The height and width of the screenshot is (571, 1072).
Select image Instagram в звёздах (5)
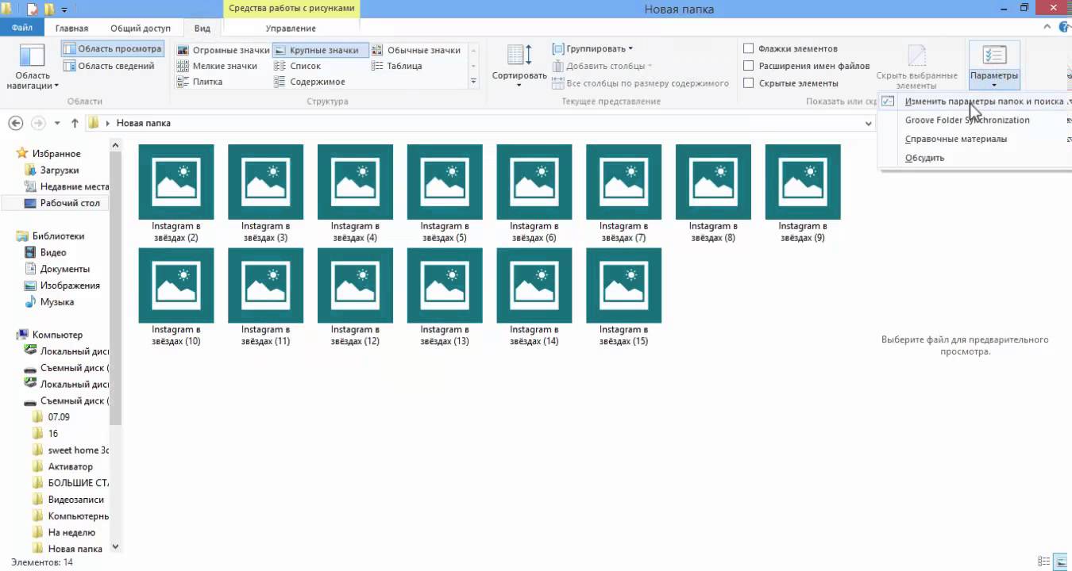pos(445,193)
